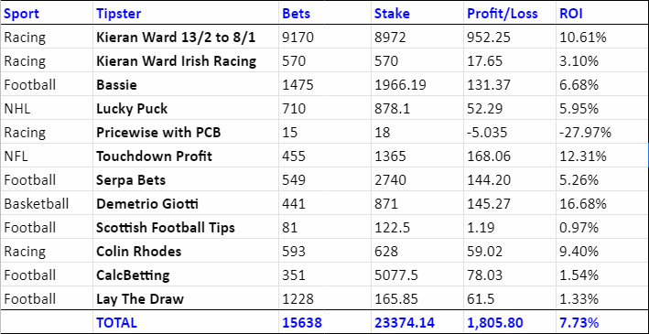This screenshot has width=649, height=334.
Task: Click the Colin Rhodes cell
Action: coord(186,252)
